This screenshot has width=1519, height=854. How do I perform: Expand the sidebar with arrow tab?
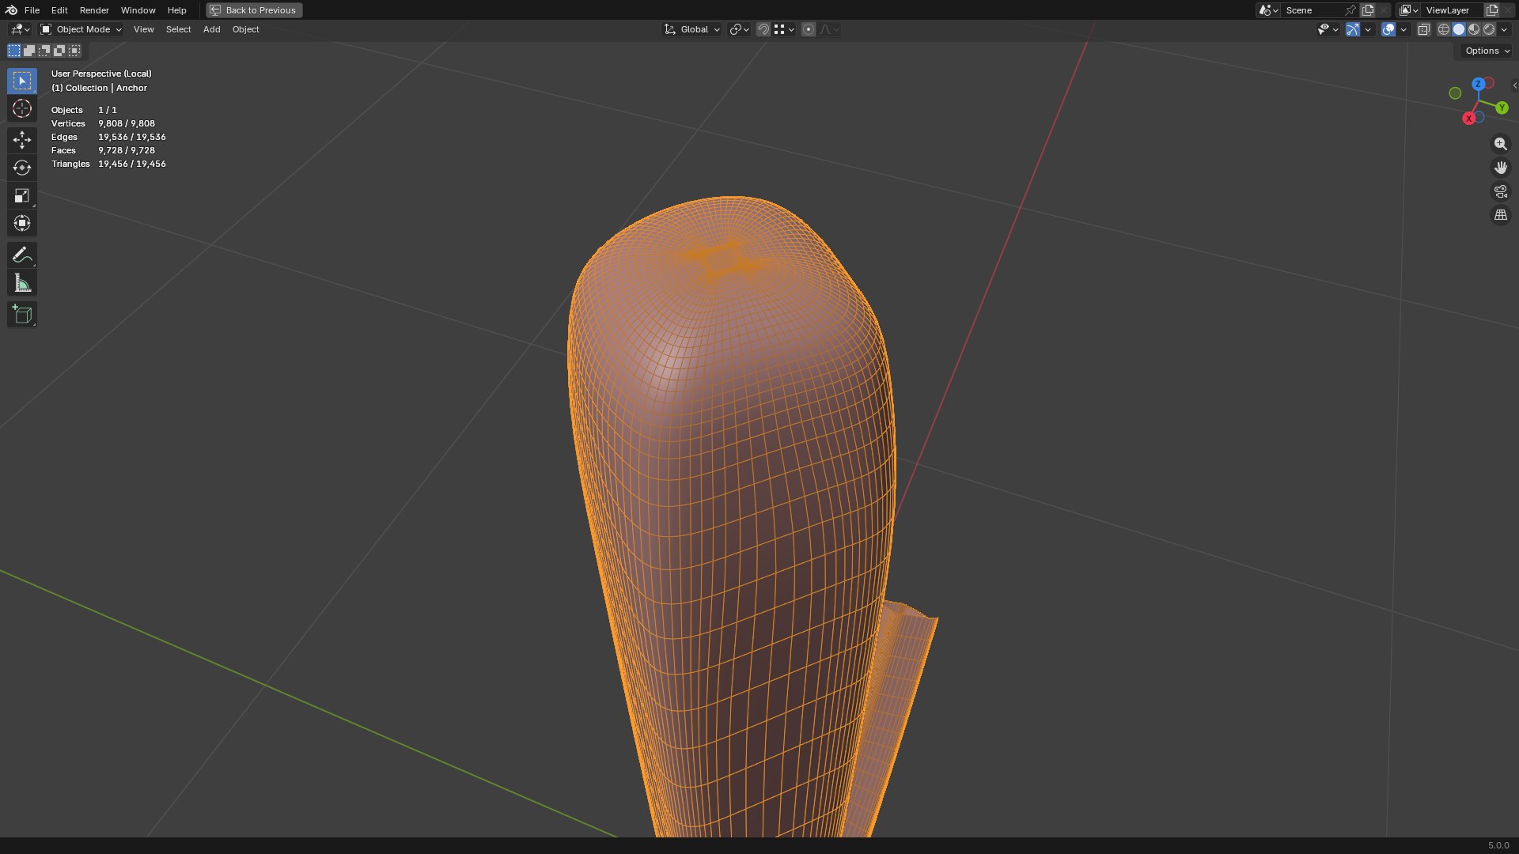[x=1514, y=85]
